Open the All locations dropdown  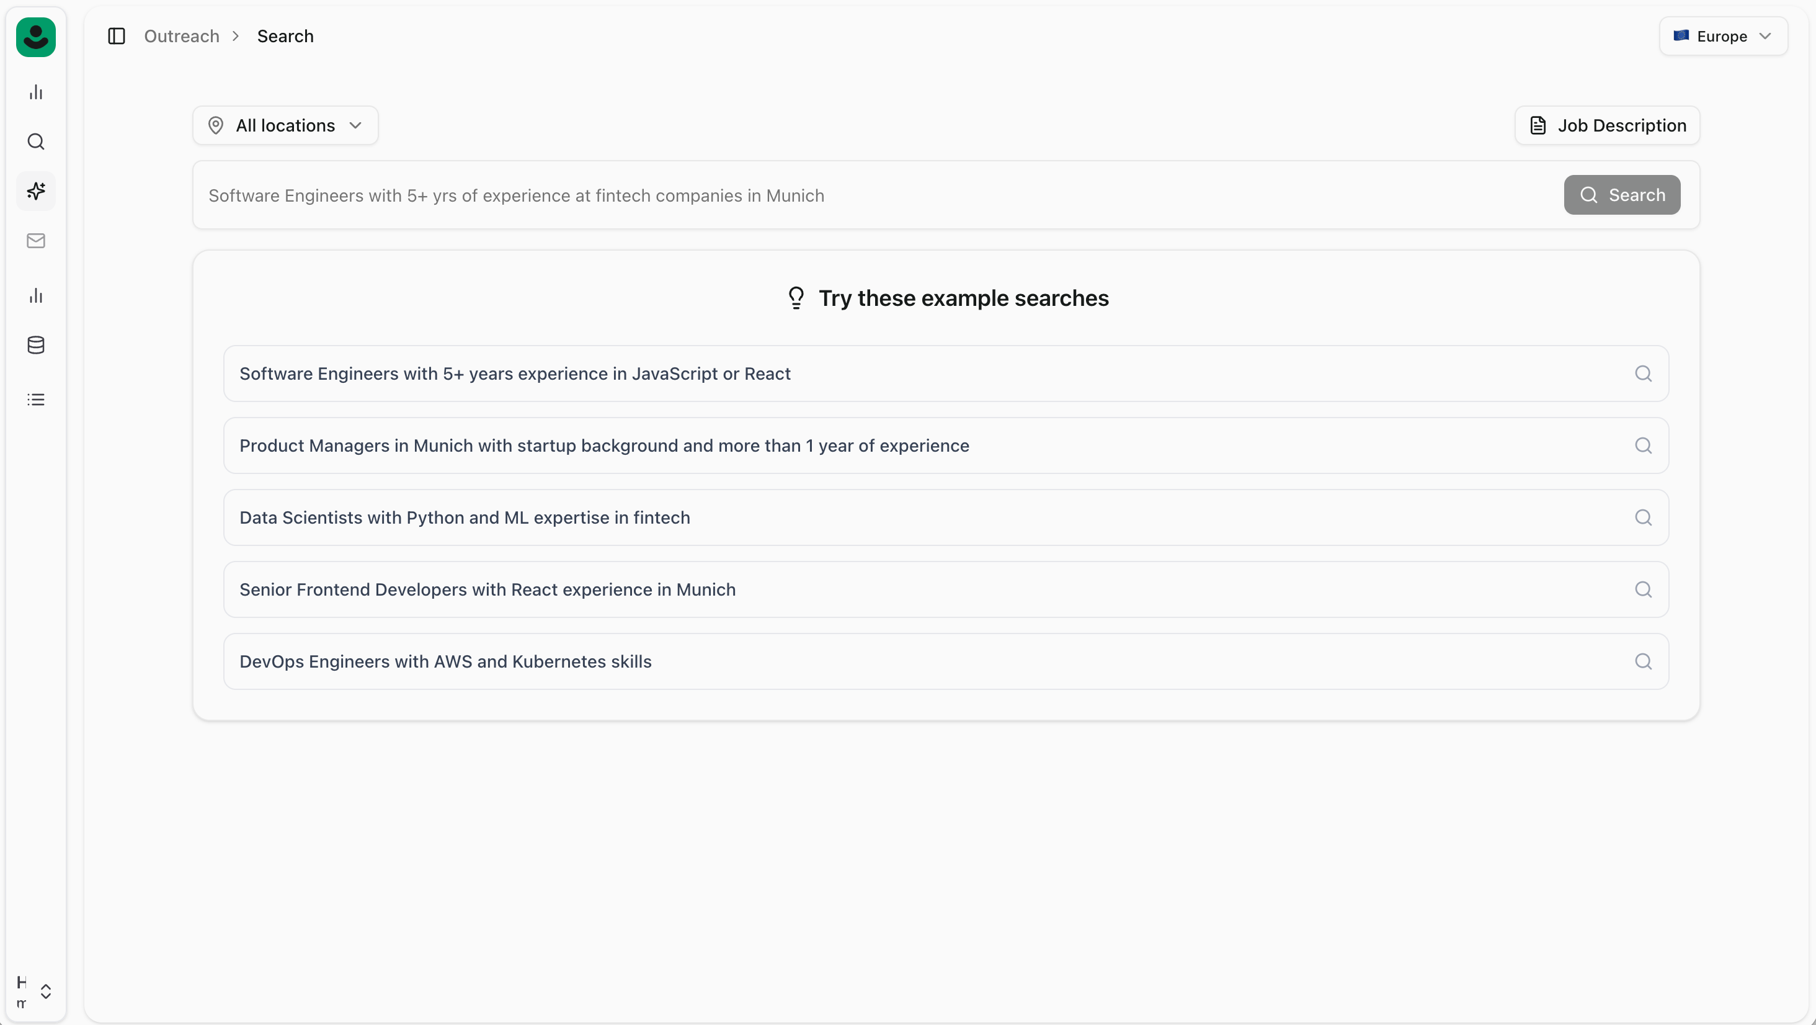tap(285, 125)
